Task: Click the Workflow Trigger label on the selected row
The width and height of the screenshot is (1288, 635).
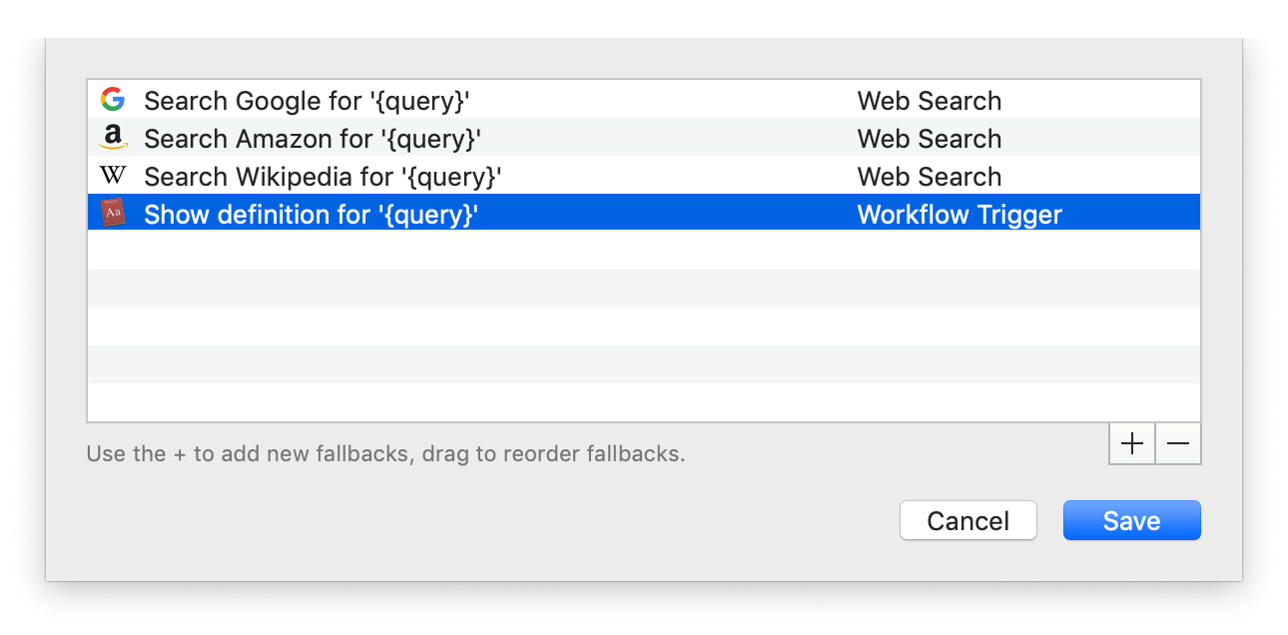Action: [x=959, y=213]
